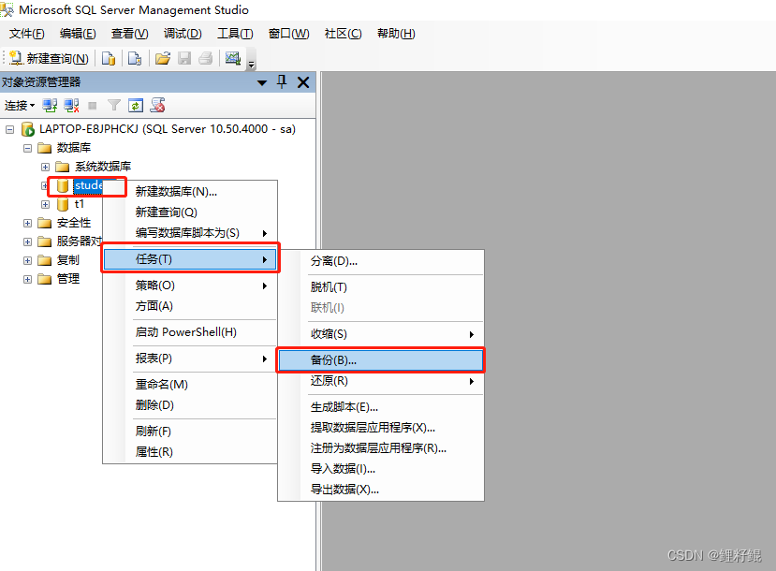Open the 查看(V) menu

tap(130, 34)
